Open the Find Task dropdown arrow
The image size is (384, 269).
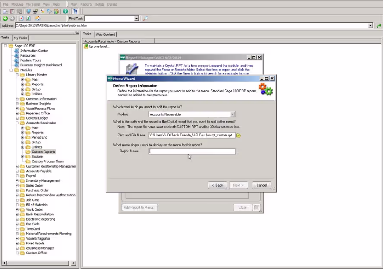[136, 19]
